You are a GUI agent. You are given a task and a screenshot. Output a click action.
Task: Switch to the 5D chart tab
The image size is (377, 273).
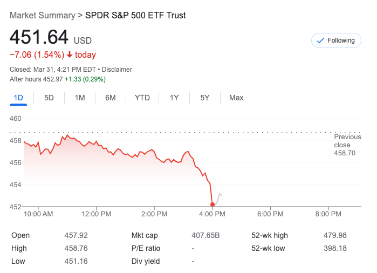[x=49, y=98]
